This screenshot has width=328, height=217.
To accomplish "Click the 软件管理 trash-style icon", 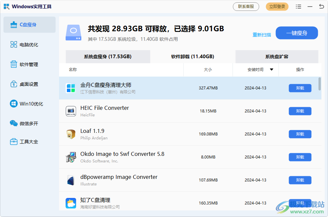I will tap(13, 64).
